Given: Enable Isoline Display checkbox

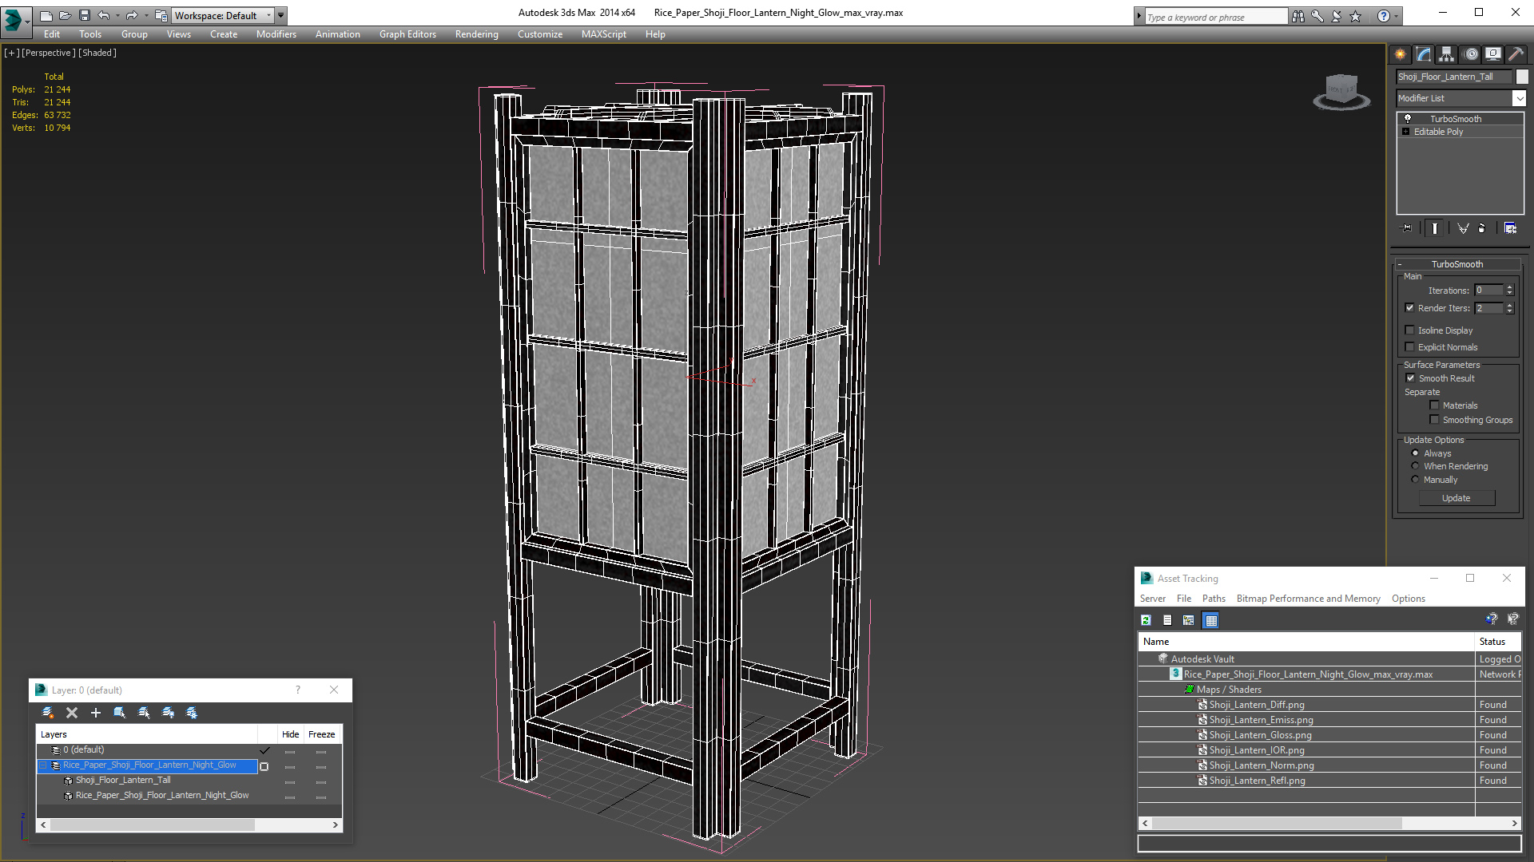Looking at the screenshot, I should (x=1409, y=330).
